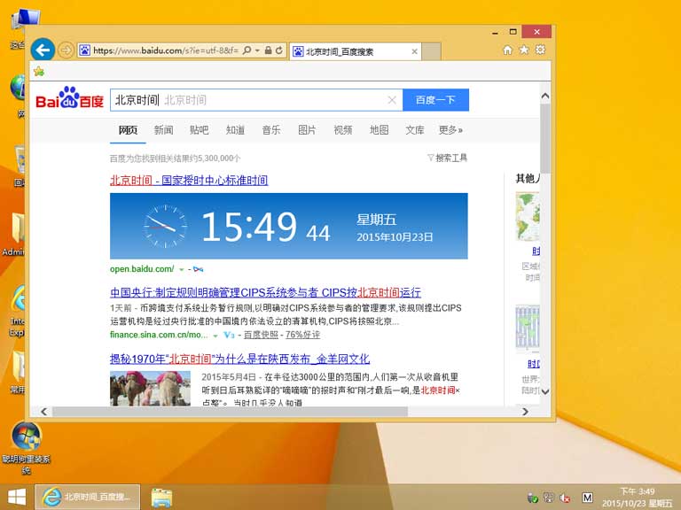The image size is (681, 510).
Task: Open the favorites star icon
Action: [523, 50]
